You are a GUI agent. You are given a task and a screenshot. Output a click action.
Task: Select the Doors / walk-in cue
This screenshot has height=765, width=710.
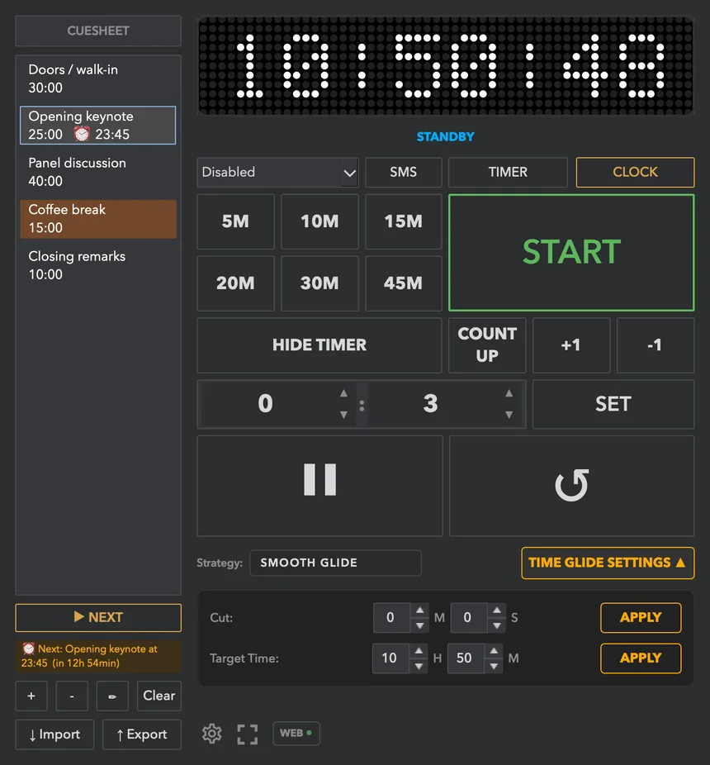pos(98,78)
